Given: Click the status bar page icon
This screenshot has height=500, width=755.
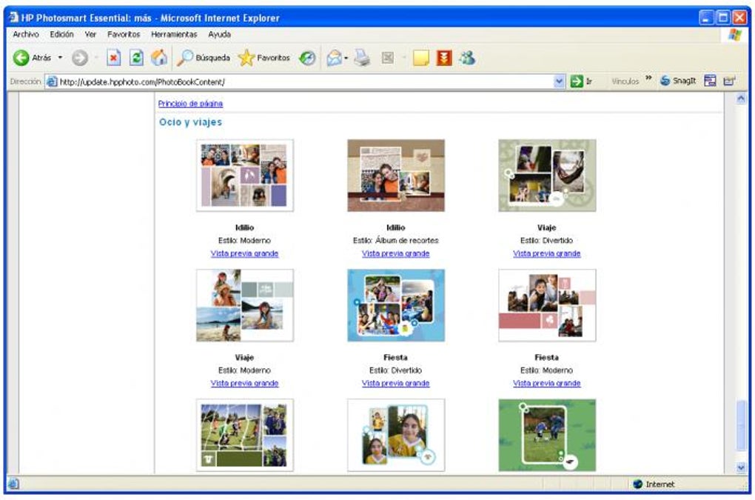Looking at the screenshot, I should pyautogui.click(x=13, y=484).
